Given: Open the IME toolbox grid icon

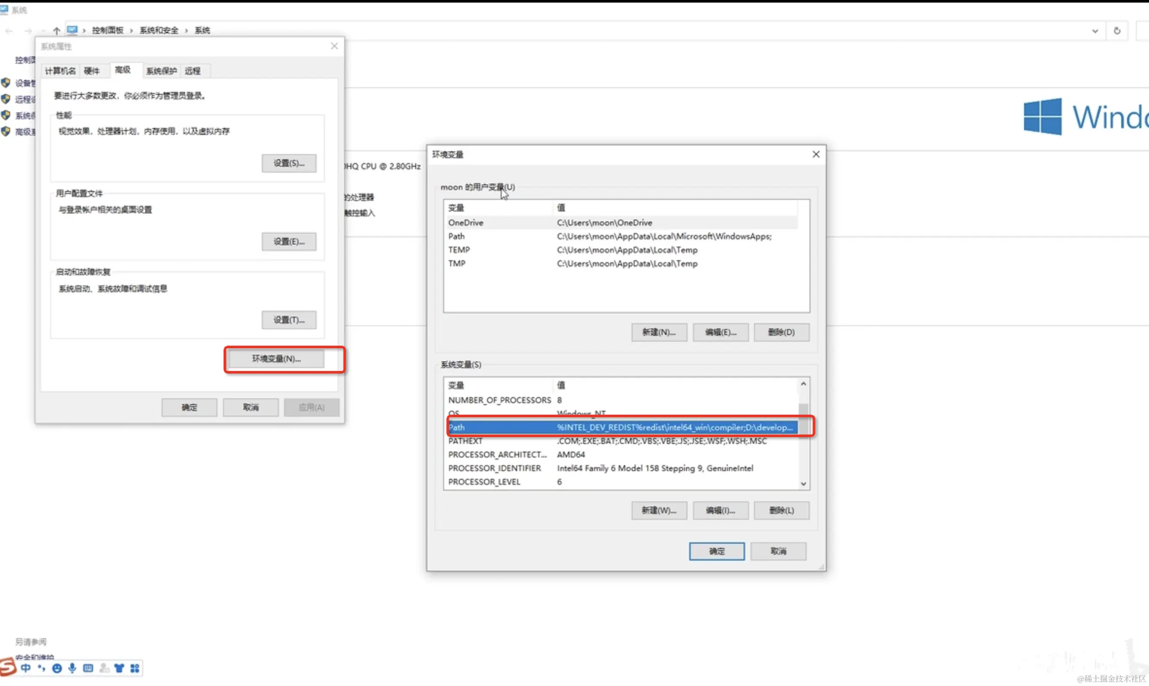Looking at the screenshot, I should 134,668.
